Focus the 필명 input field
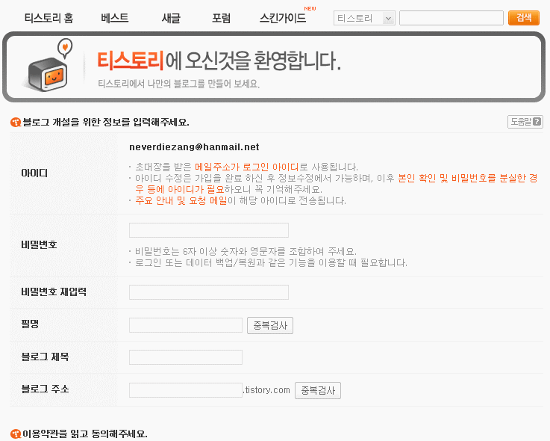550x441 pixels. [x=186, y=325]
